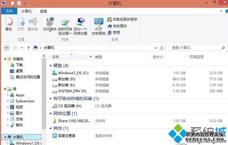Viewport: 228px width, 145px height.
Task: Click the 88.0 GB size of drive D:
Action: tap(179, 79)
